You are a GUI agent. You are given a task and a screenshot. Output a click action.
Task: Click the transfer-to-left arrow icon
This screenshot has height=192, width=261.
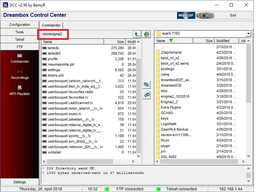coord(147,95)
